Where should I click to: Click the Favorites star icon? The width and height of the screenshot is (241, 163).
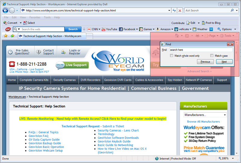[6, 36]
